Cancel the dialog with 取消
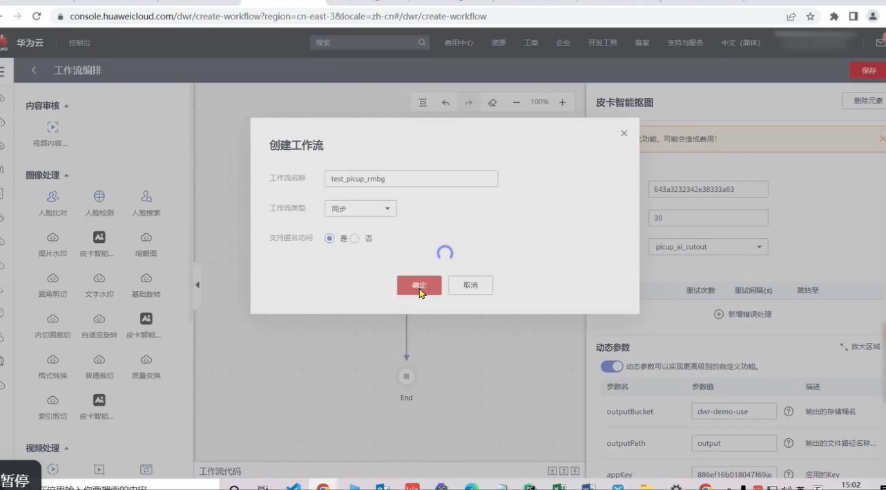Viewport: 886px width, 490px height. click(x=470, y=285)
